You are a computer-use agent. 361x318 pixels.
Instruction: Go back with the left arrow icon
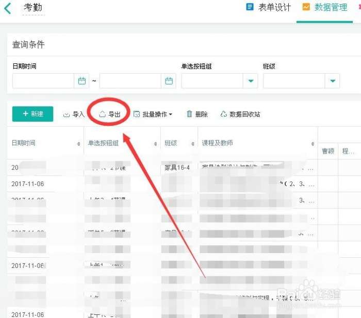click(x=8, y=9)
